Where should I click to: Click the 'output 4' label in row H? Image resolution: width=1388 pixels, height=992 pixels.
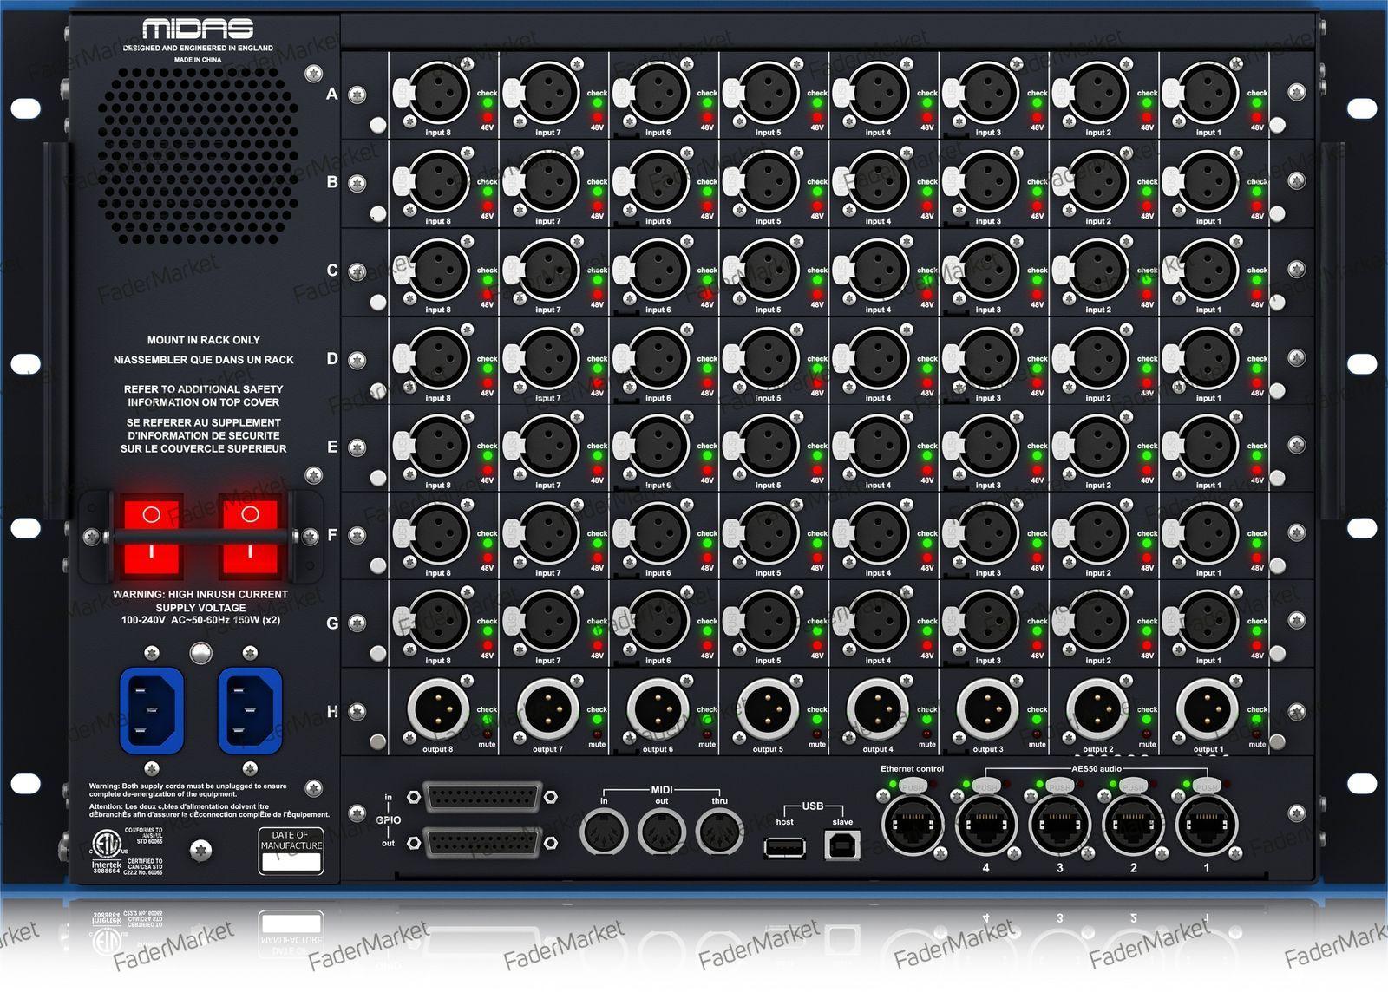pyautogui.click(x=877, y=749)
